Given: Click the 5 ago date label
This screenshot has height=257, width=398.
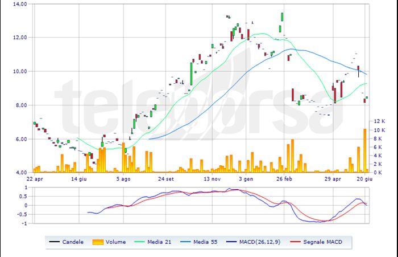Looking at the screenshot, I should (123, 179).
